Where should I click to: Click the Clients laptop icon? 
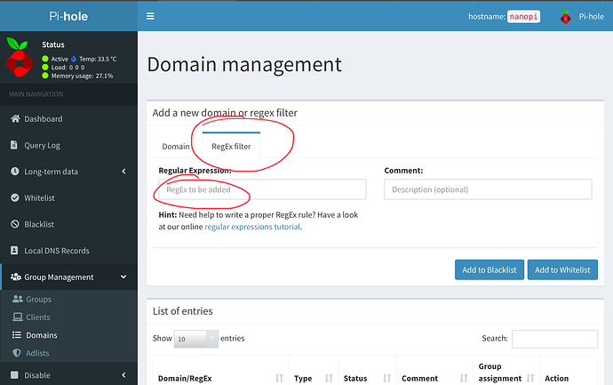click(18, 317)
